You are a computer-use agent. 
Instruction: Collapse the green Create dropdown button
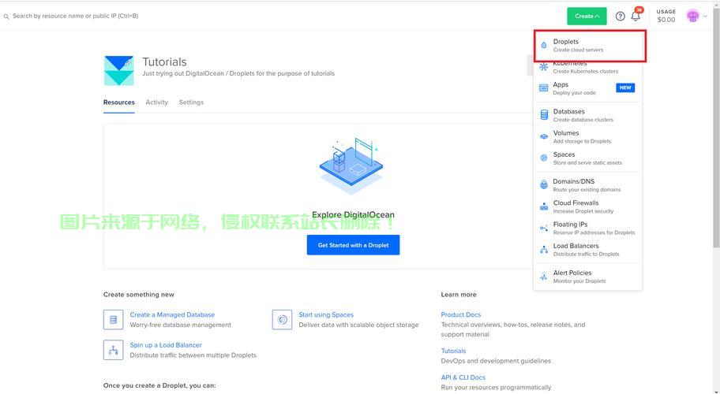coord(587,16)
